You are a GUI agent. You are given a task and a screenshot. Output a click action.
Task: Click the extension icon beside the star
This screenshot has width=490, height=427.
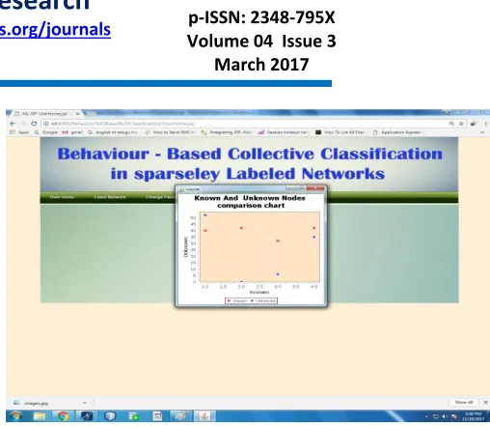pos(474,124)
